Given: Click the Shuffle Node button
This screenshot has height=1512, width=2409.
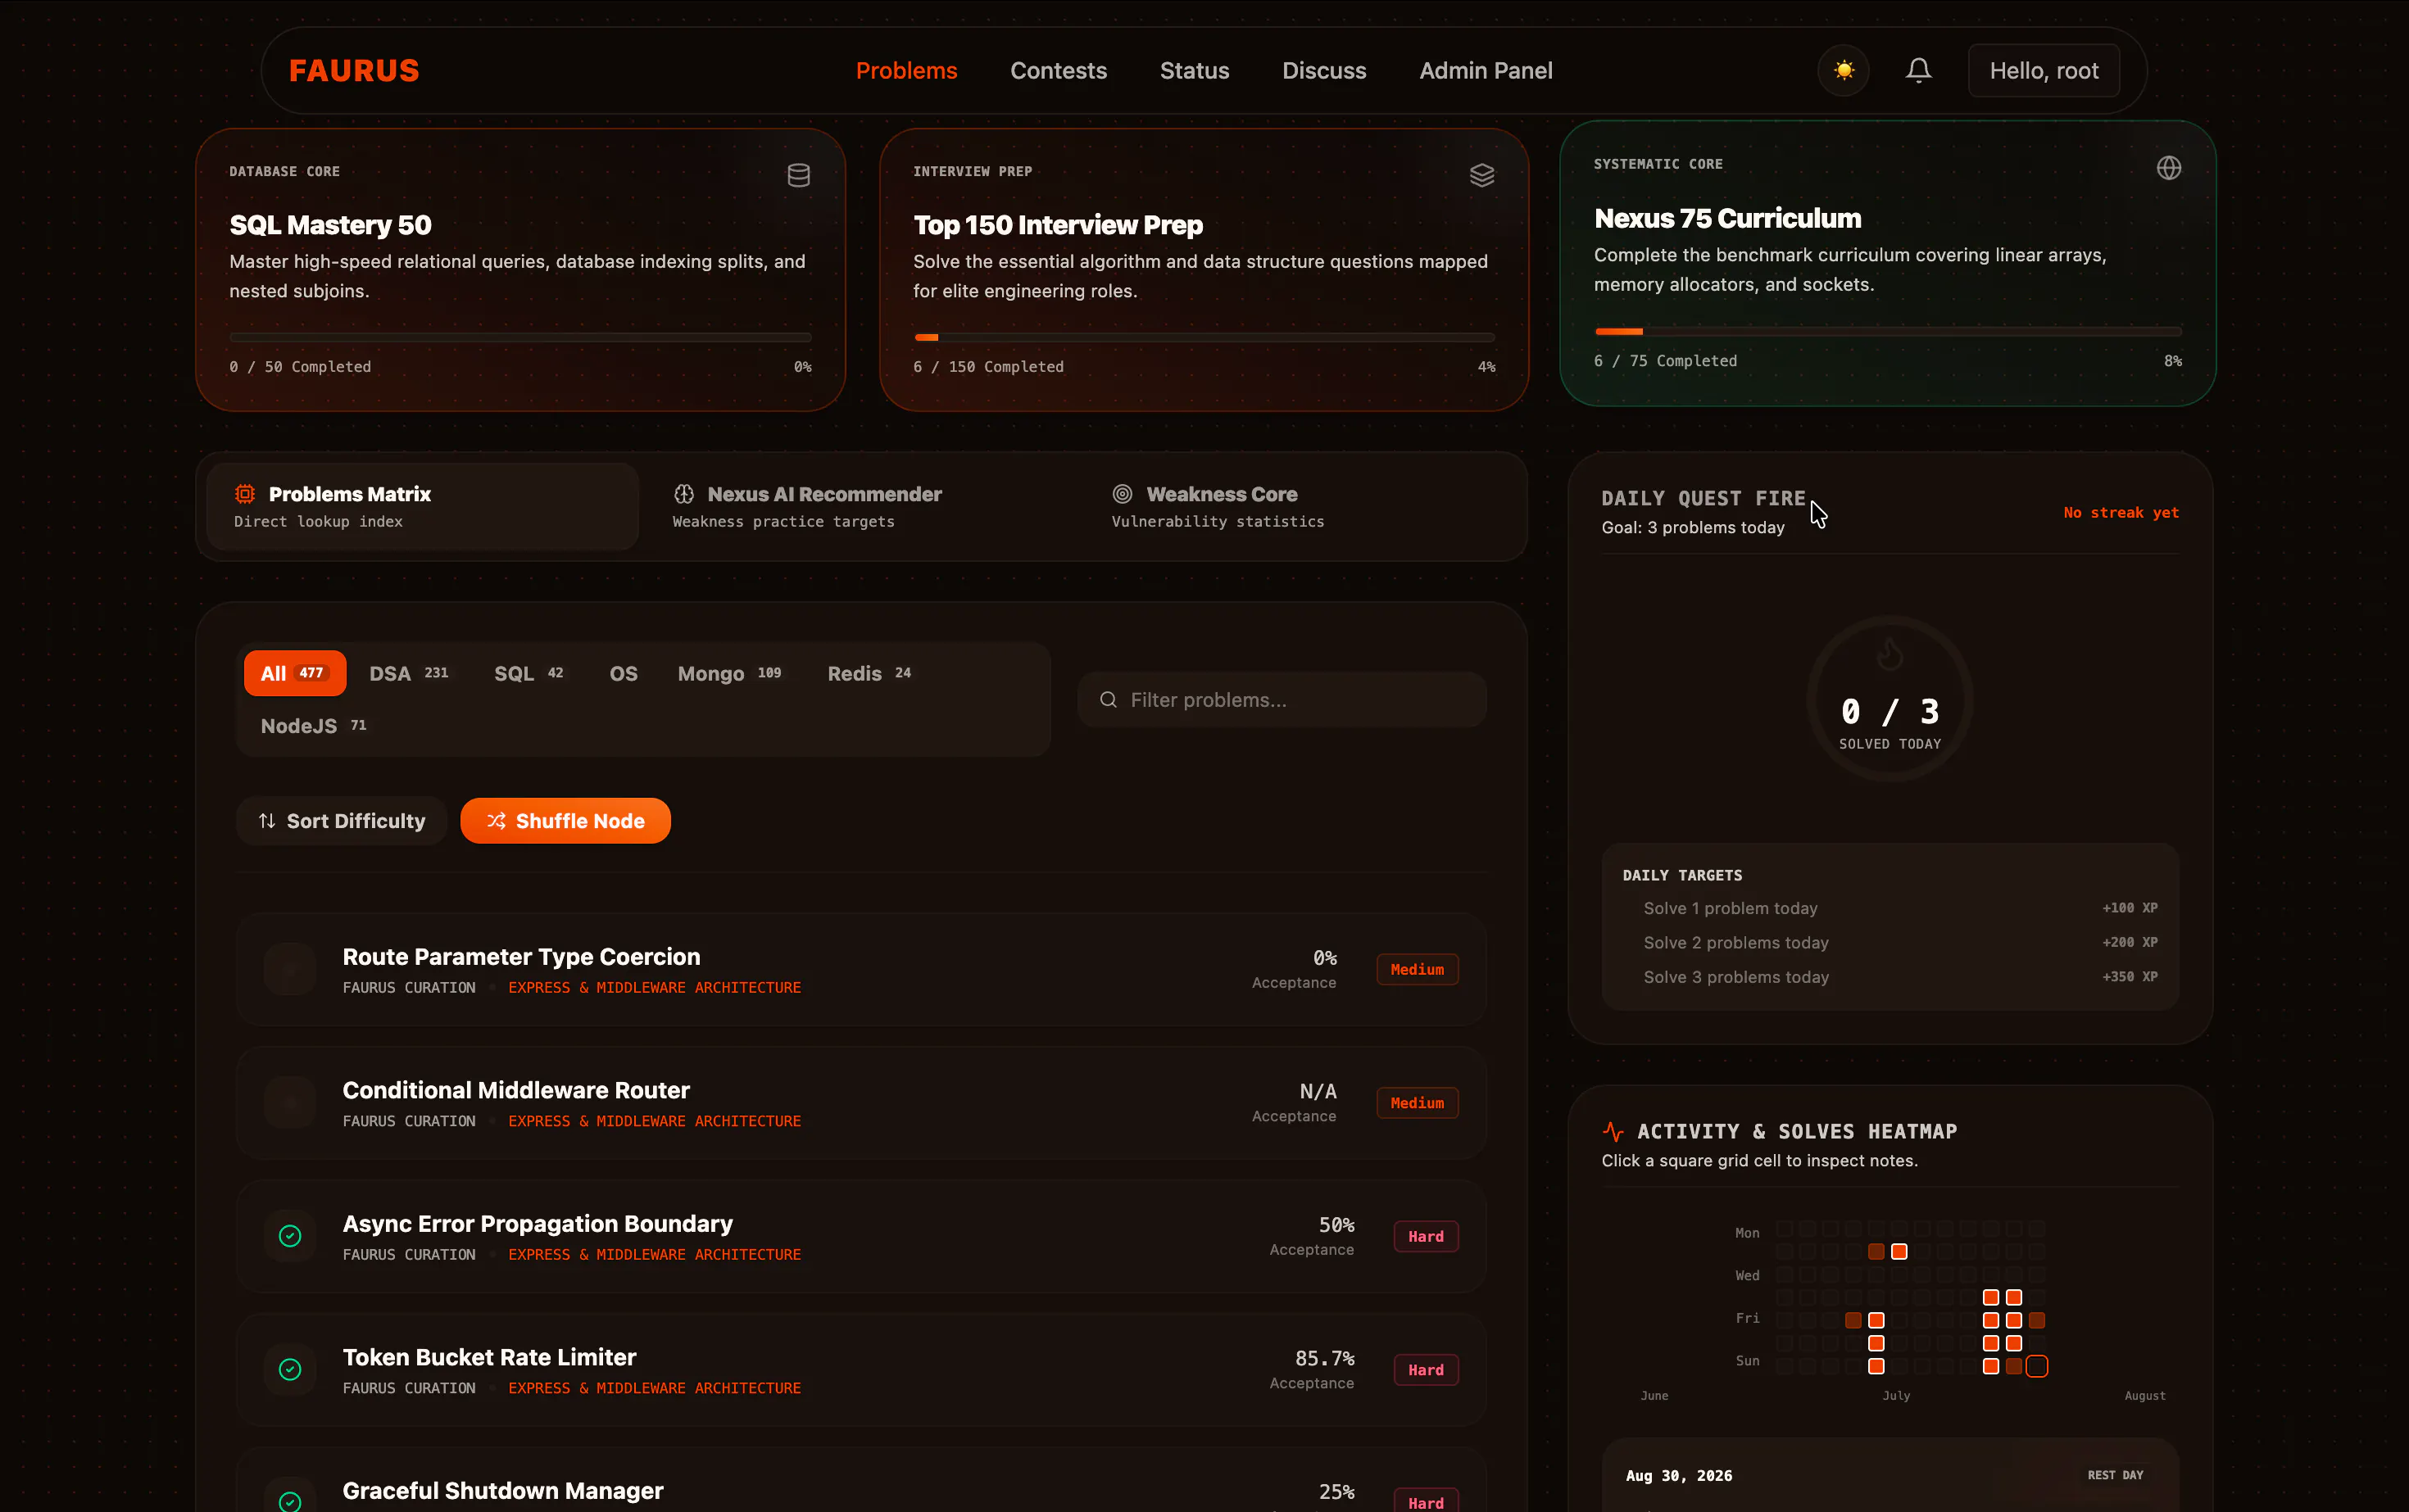Looking at the screenshot, I should [x=565, y=821].
